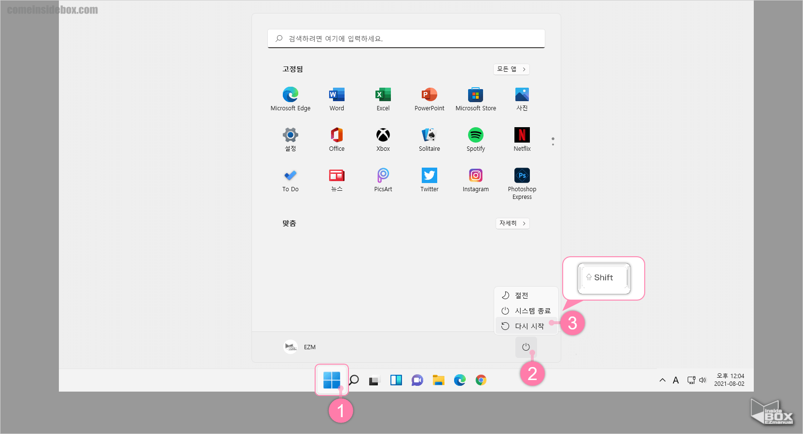This screenshot has height=434, width=803.
Task: Launch PicsArt app
Action: [x=383, y=180]
